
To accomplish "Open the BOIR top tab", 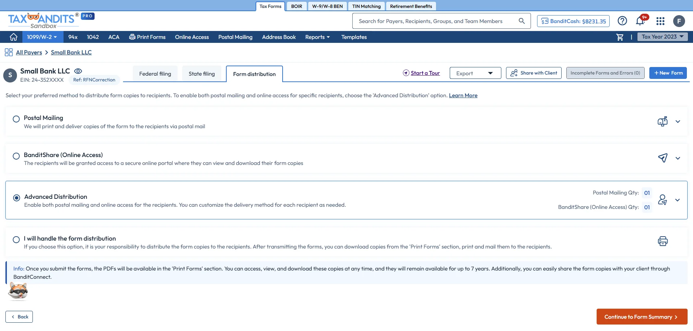I will coord(297,6).
